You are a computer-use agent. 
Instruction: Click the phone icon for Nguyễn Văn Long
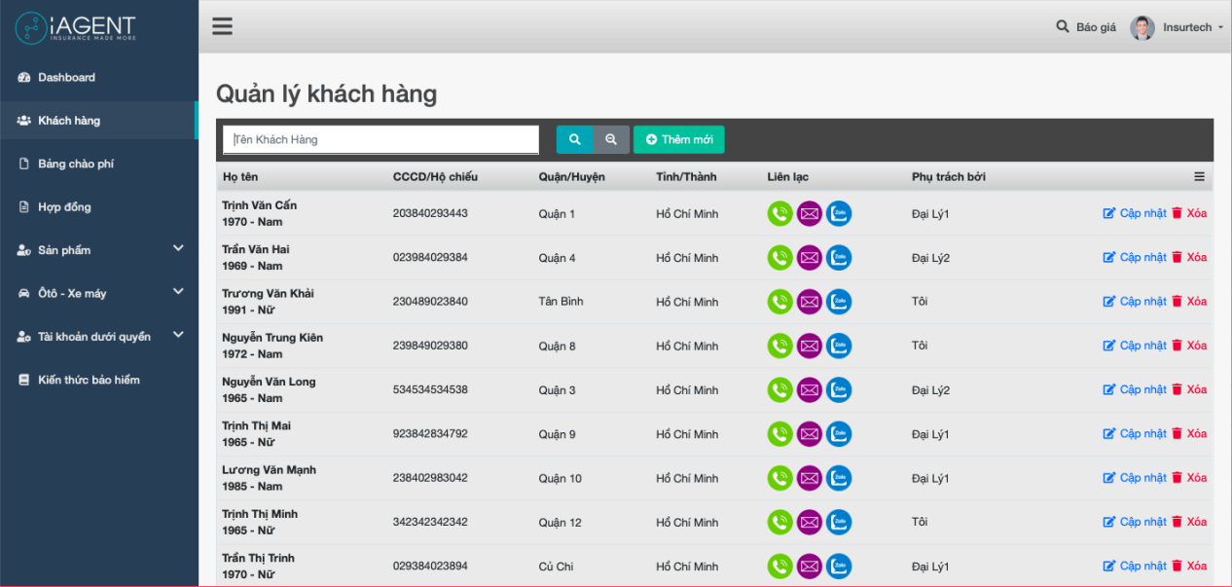tap(779, 390)
